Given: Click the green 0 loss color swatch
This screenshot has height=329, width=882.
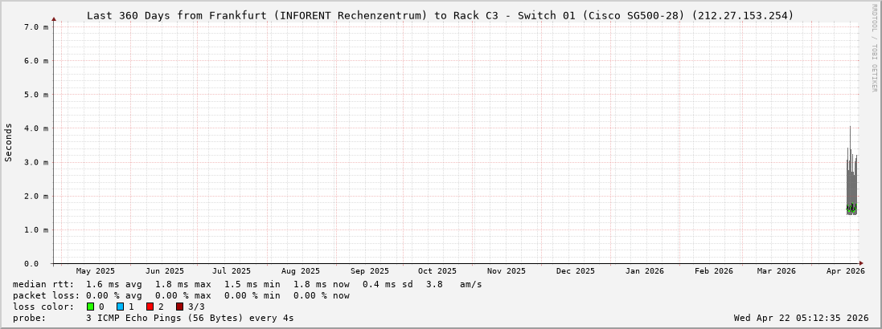Looking at the screenshot, I should pos(90,307).
